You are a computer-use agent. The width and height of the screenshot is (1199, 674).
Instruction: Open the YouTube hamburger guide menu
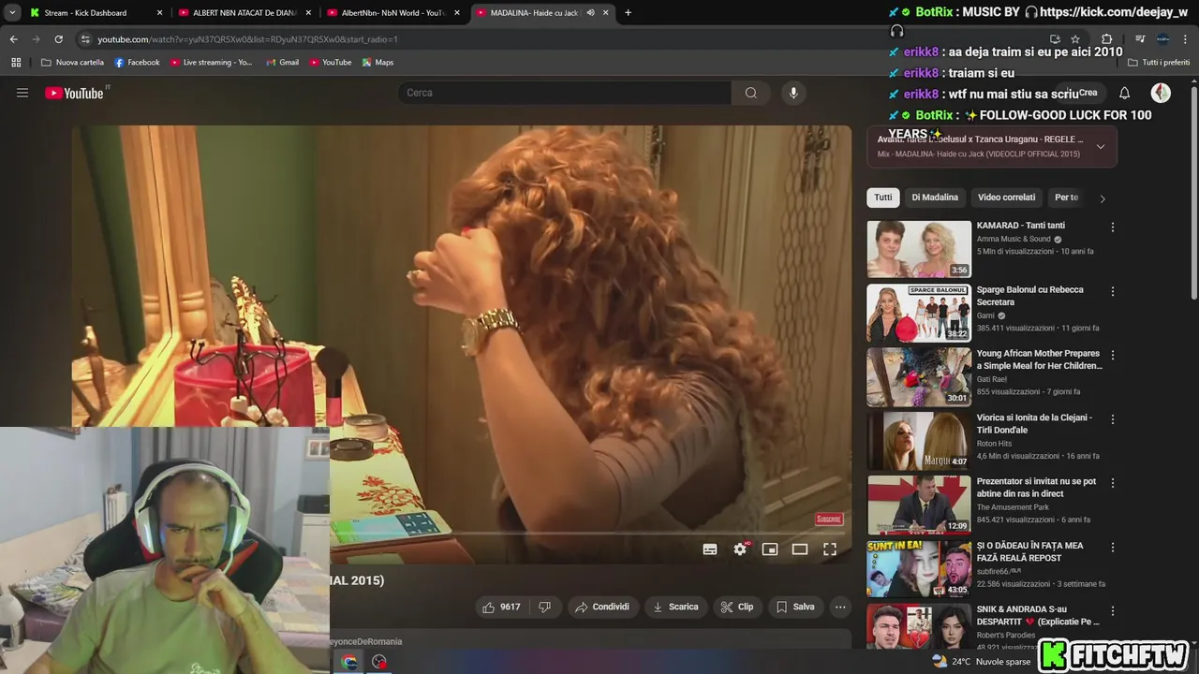tap(22, 93)
